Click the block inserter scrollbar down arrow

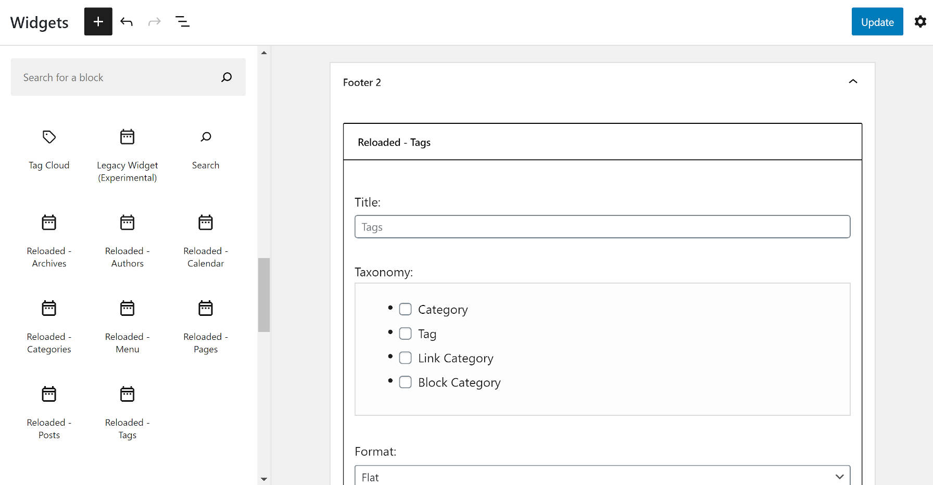(x=264, y=479)
